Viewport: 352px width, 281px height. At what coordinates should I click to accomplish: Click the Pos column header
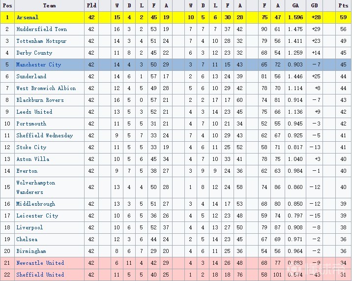[7, 6]
